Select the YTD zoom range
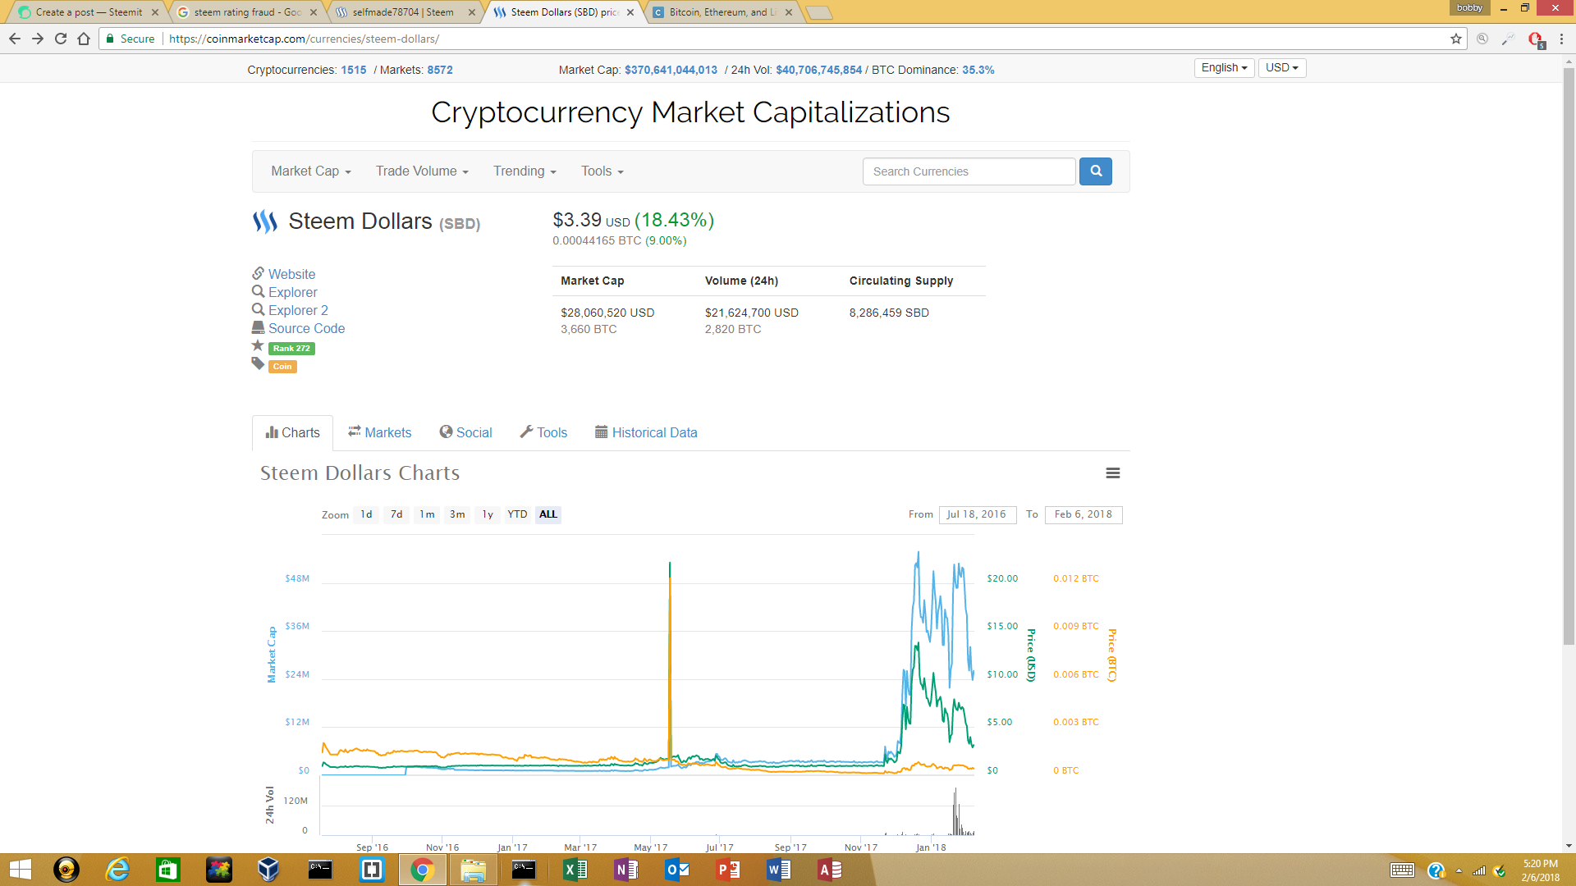 click(517, 514)
